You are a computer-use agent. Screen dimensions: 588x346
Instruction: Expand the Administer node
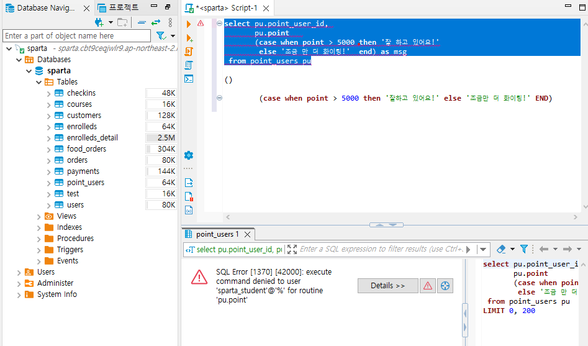(19, 284)
